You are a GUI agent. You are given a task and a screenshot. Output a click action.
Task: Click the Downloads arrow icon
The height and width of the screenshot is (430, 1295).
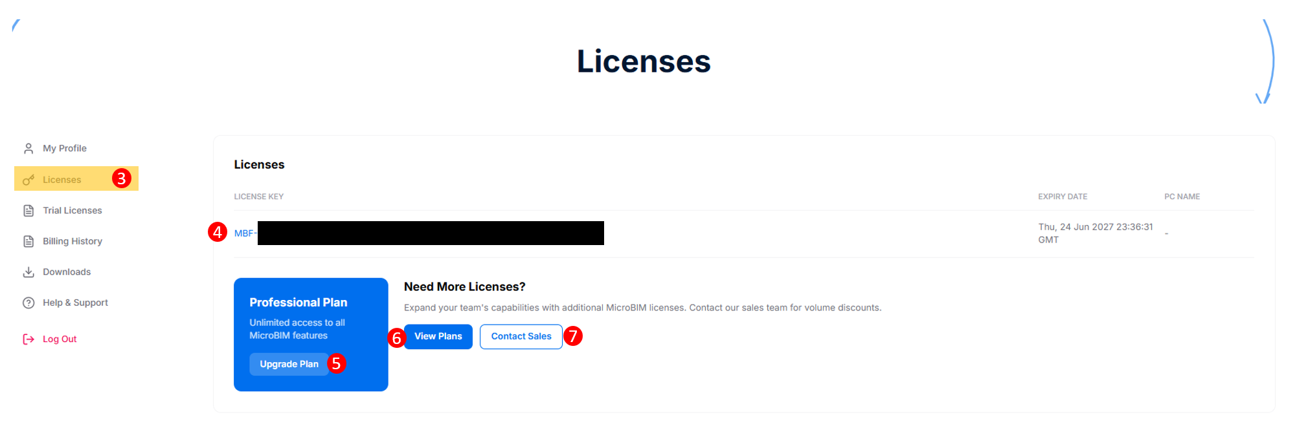pos(28,272)
